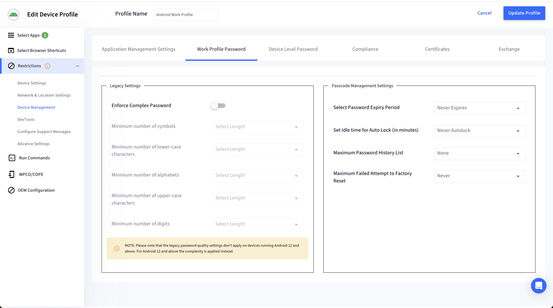
Task: Switch to the Device Level Password tab
Action: click(293, 49)
